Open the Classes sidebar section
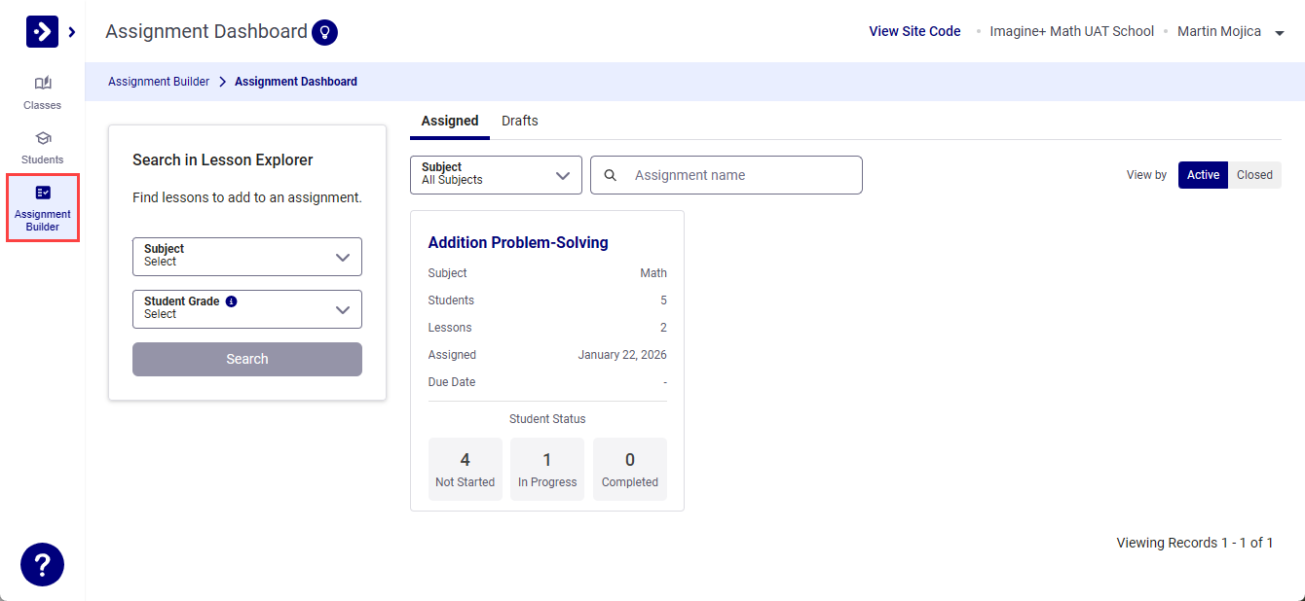Screen dimensions: 1305x601 pyautogui.click(x=42, y=92)
